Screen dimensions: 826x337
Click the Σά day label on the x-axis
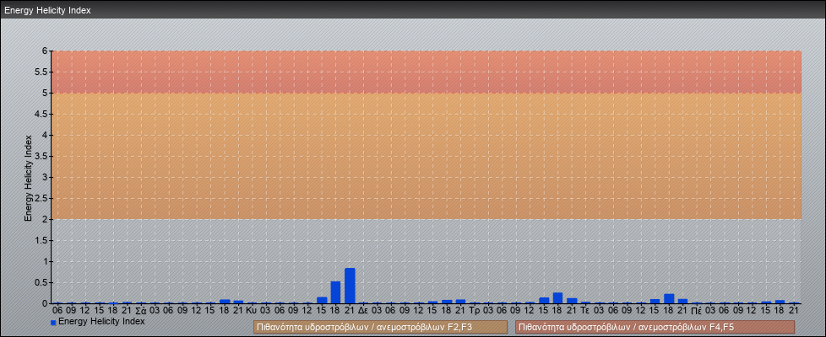coord(141,311)
